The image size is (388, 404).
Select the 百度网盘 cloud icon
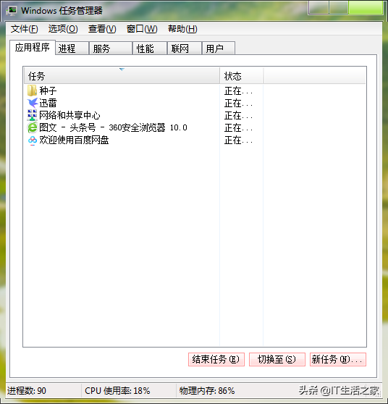coord(33,140)
